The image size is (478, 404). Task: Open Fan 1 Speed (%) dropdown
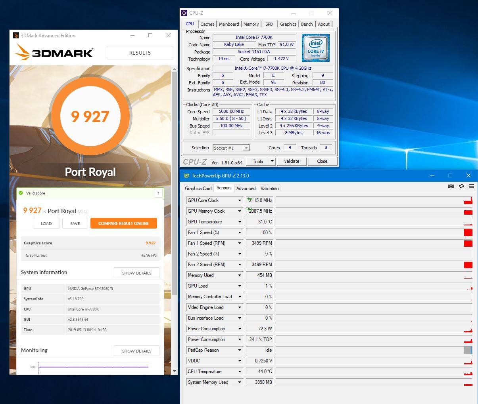(240, 232)
